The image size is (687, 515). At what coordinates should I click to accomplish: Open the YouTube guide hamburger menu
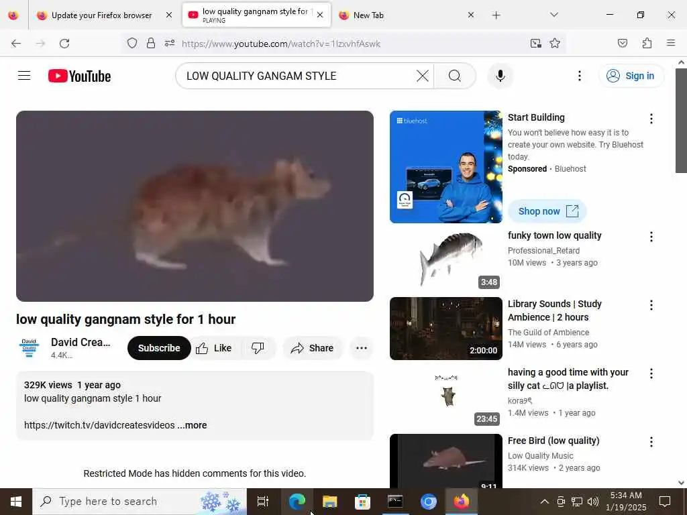click(24, 76)
